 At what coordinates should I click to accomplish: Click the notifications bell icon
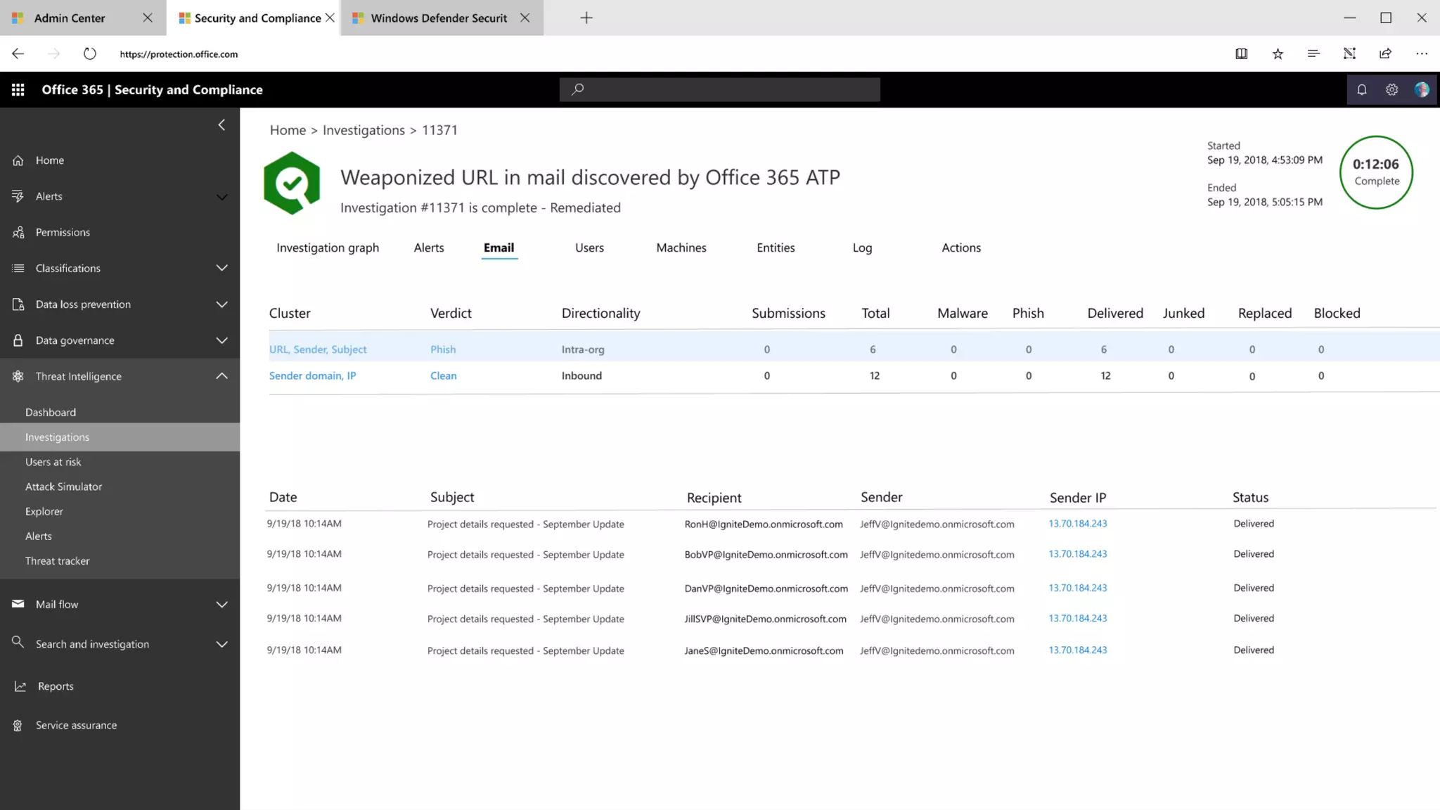coord(1362,89)
